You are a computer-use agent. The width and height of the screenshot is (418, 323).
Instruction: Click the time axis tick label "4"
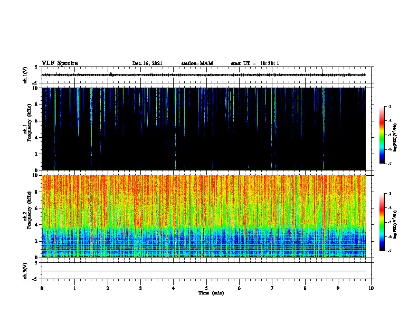tap(174, 288)
